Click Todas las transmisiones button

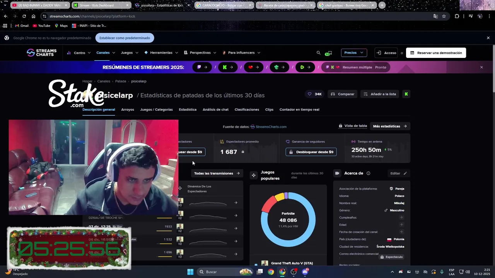tap(217, 173)
